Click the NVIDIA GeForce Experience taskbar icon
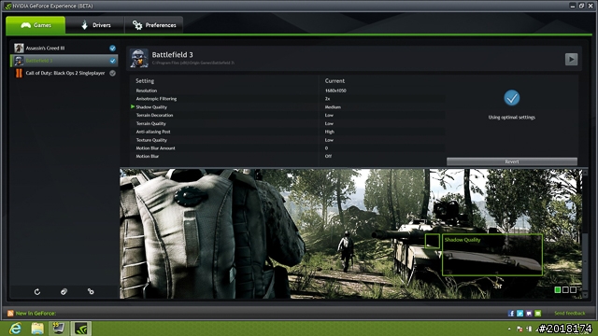 tap(81, 329)
